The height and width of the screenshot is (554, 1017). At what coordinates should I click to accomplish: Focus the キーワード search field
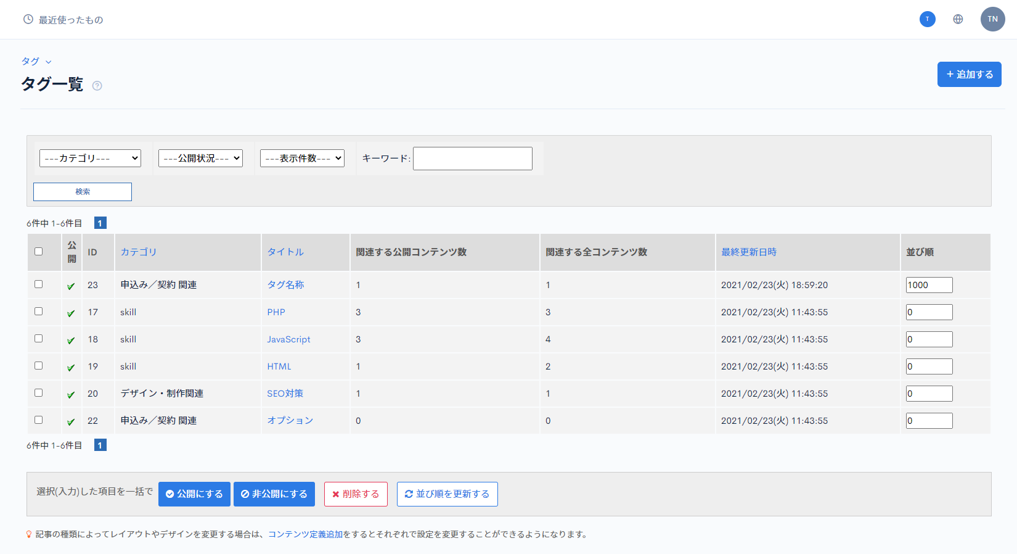[x=473, y=159]
